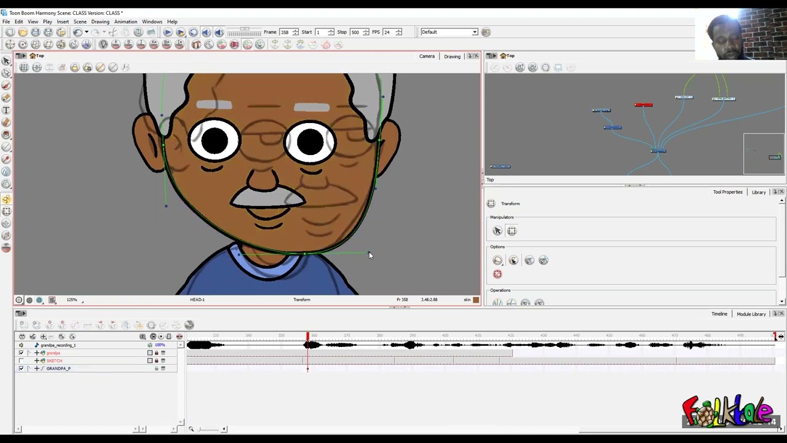Switch to the Drawing view tab
Viewport: 787px width, 443px height.
click(452, 57)
